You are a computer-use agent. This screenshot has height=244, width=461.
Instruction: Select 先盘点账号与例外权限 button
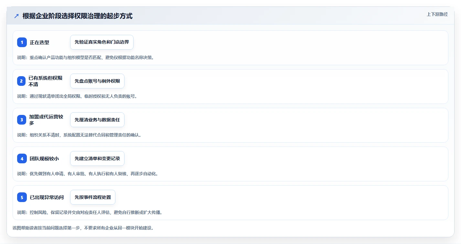coord(97,81)
